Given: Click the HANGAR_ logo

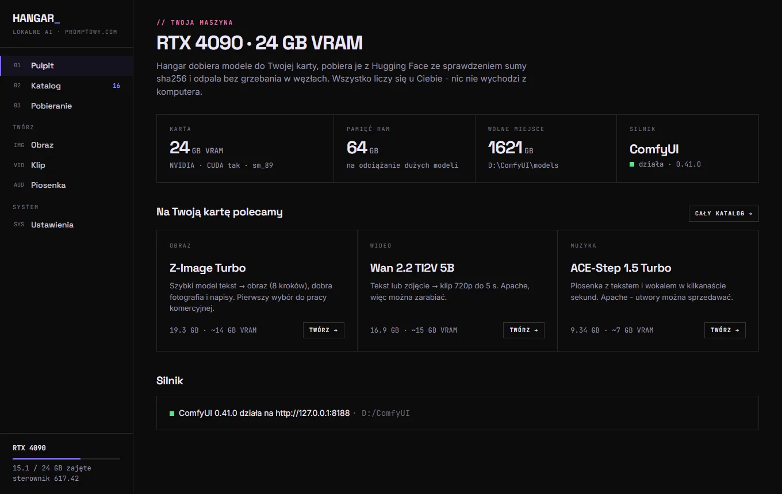Looking at the screenshot, I should [x=36, y=18].
